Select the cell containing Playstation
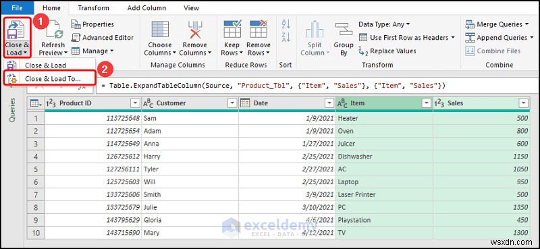540x249 pixels. click(x=384, y=220)
